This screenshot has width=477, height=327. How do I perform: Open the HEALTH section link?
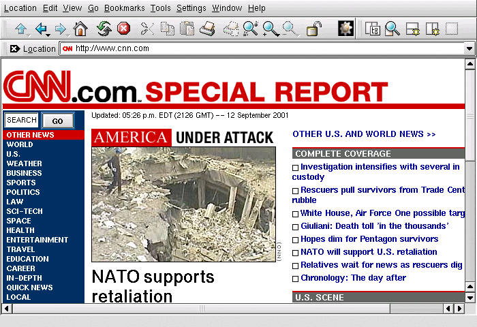click(20, 230)
